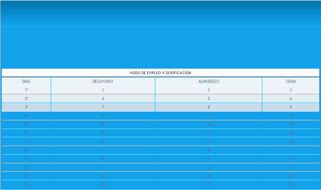
Task: Select DESAYUNO value 10 in day 11º row
Action: 103,176
